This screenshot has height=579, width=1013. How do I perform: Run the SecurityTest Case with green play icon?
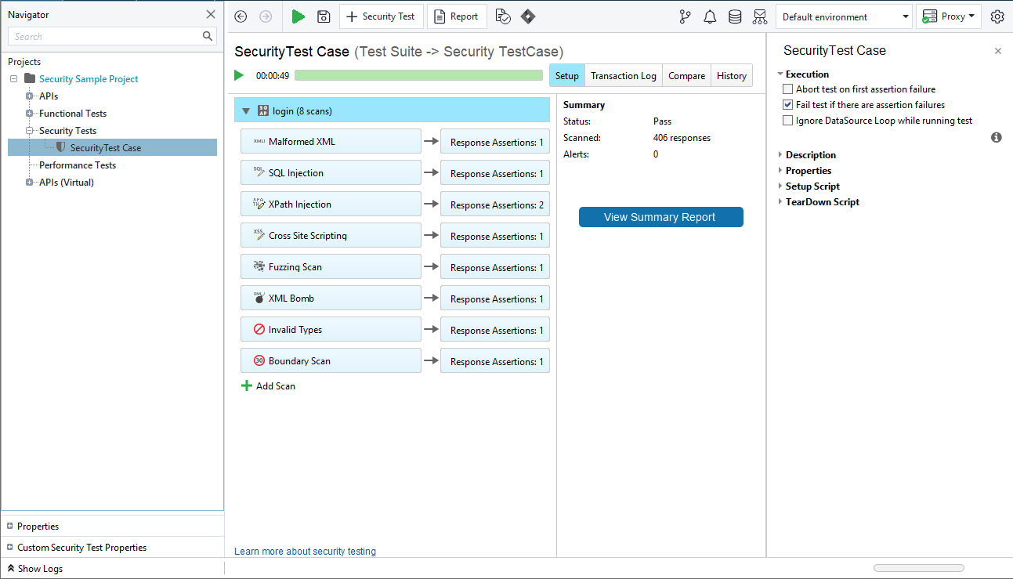tap(298, 16)
